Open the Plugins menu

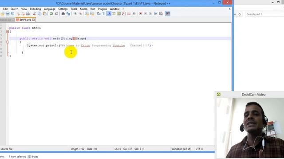point(103,9)
